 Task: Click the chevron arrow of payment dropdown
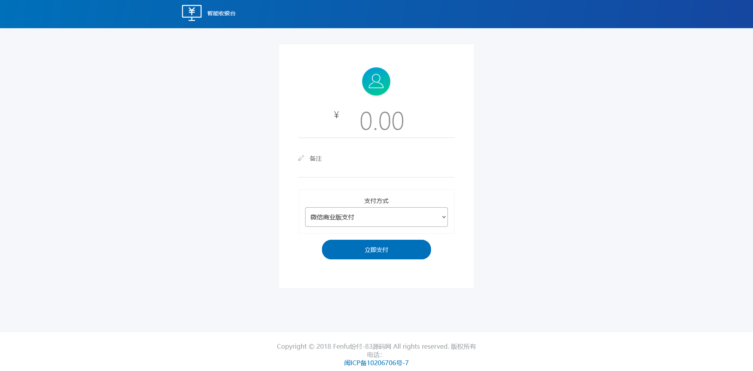(x=444, y=217)
